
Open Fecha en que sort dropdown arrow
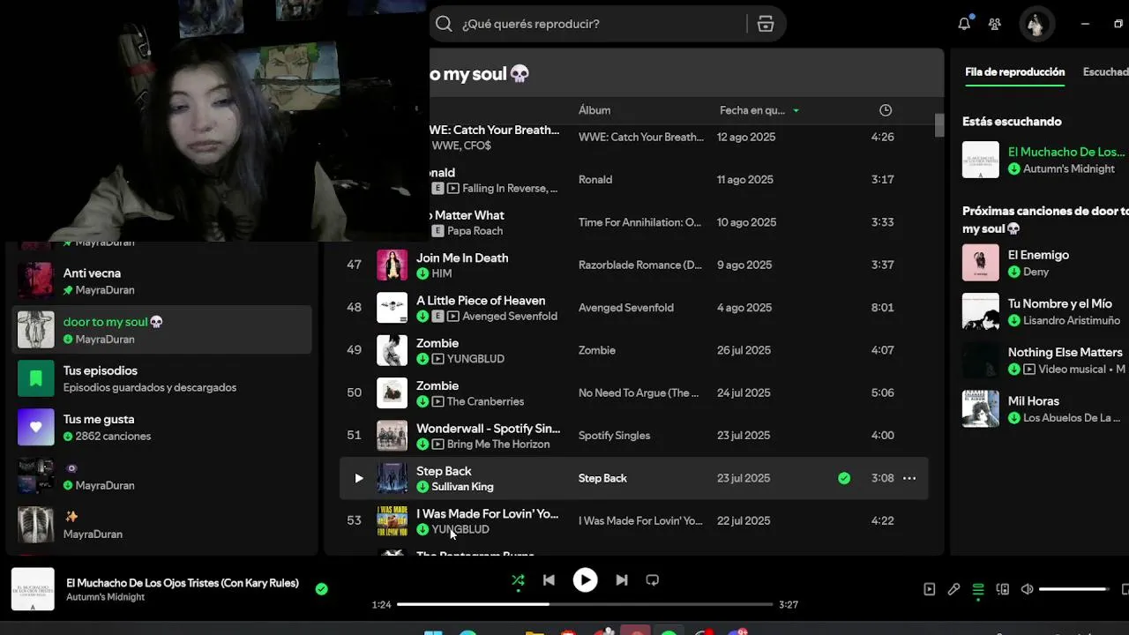tap(796, 110)
